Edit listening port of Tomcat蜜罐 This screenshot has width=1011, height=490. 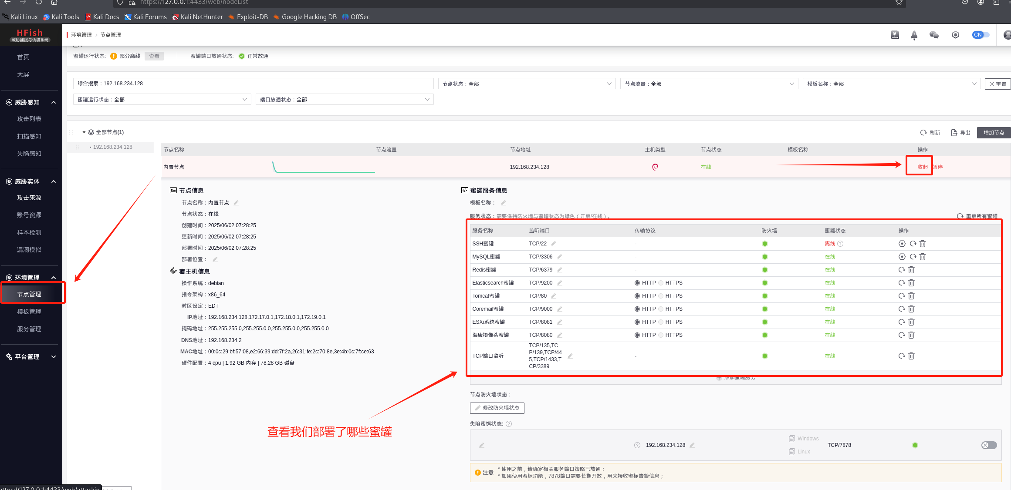pos(554,296)
